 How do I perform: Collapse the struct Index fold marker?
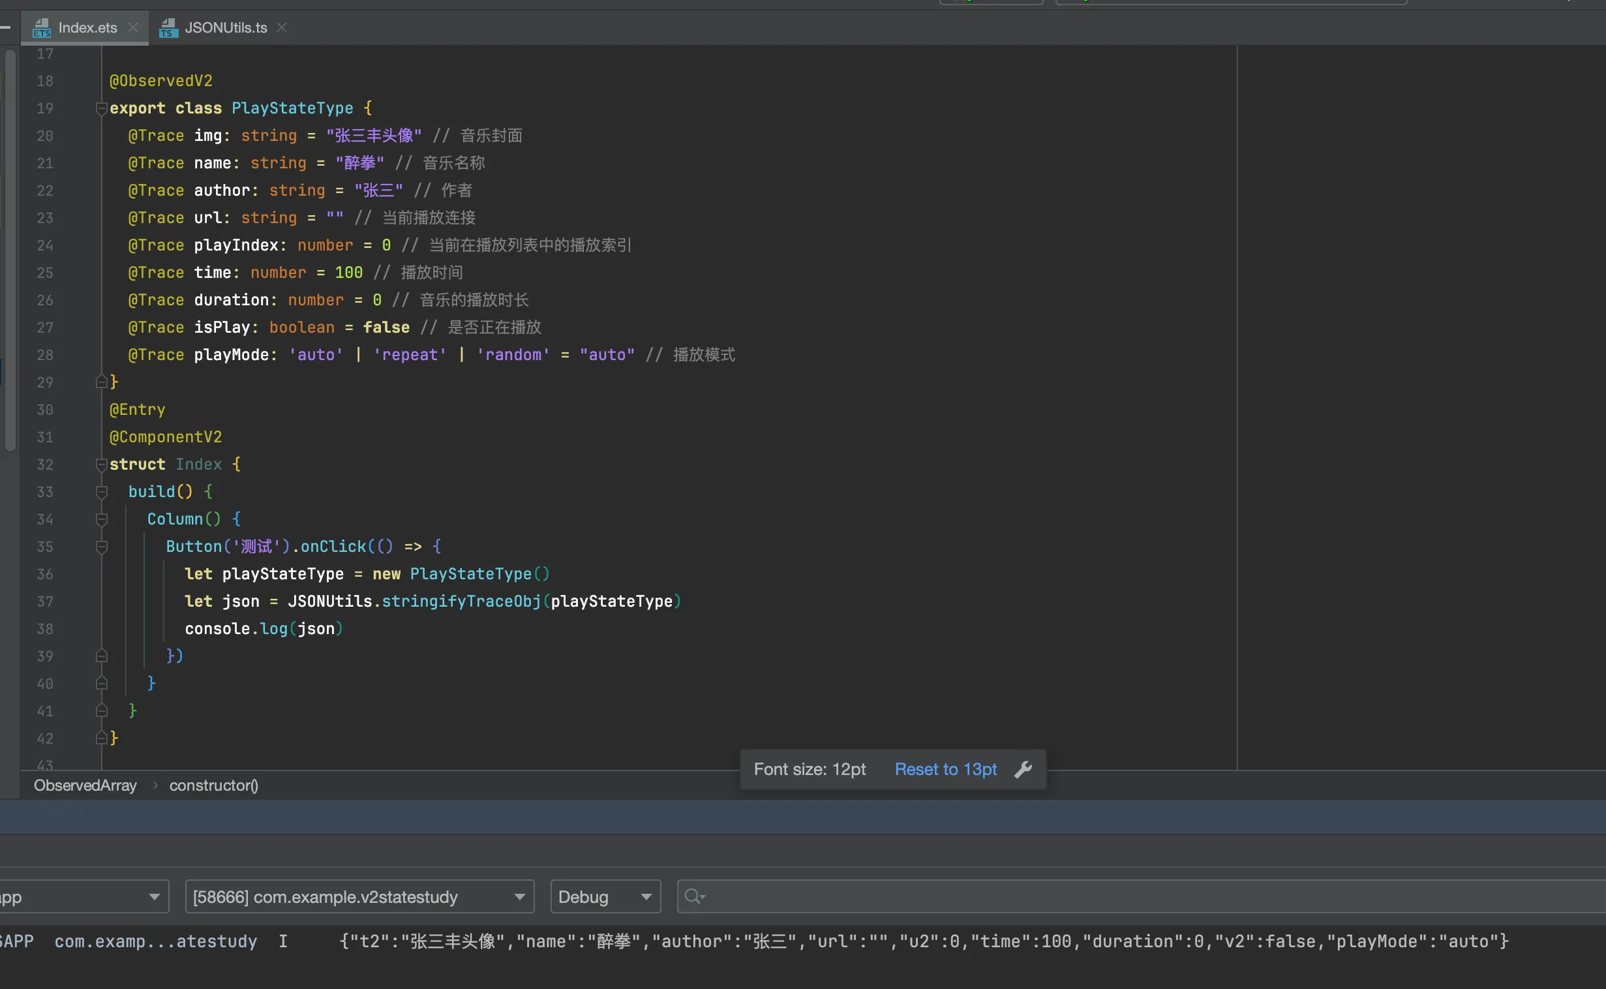coord(101,464)
